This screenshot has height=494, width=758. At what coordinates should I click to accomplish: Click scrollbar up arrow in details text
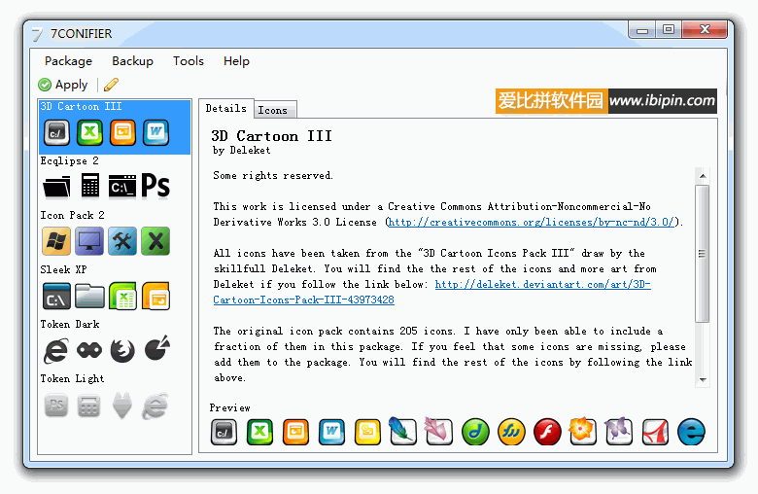pyautogui.click(x=703, y=176)
